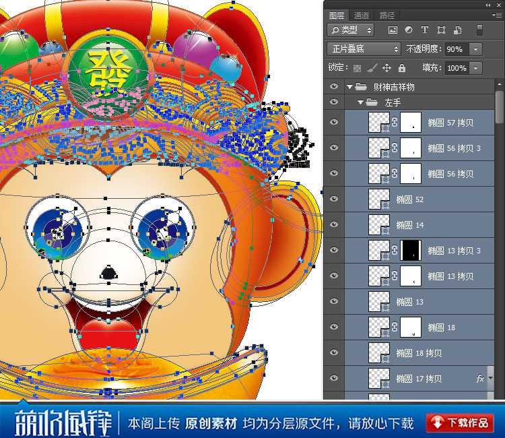The width and height of the screenshot is (505, 438).
Task: Open the 正片叠底 blend mode dropdown
Action: 364,49
